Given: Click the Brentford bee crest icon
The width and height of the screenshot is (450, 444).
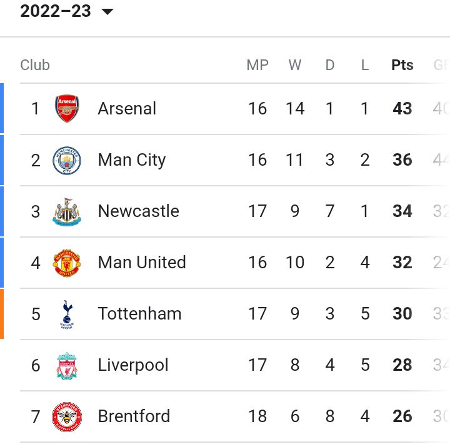Looking at the screenshot, I should (x=67, y=416).
